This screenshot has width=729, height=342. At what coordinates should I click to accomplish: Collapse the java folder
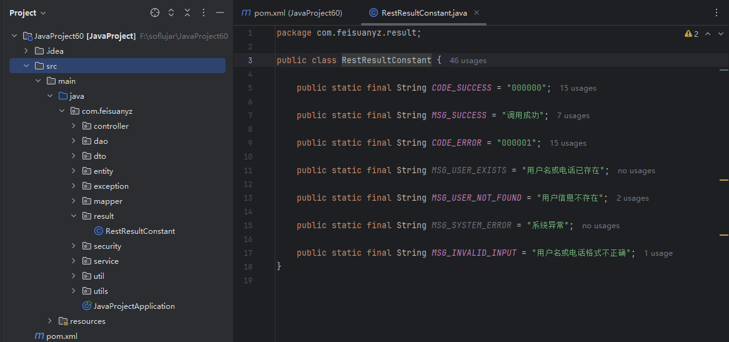[50, 96]
